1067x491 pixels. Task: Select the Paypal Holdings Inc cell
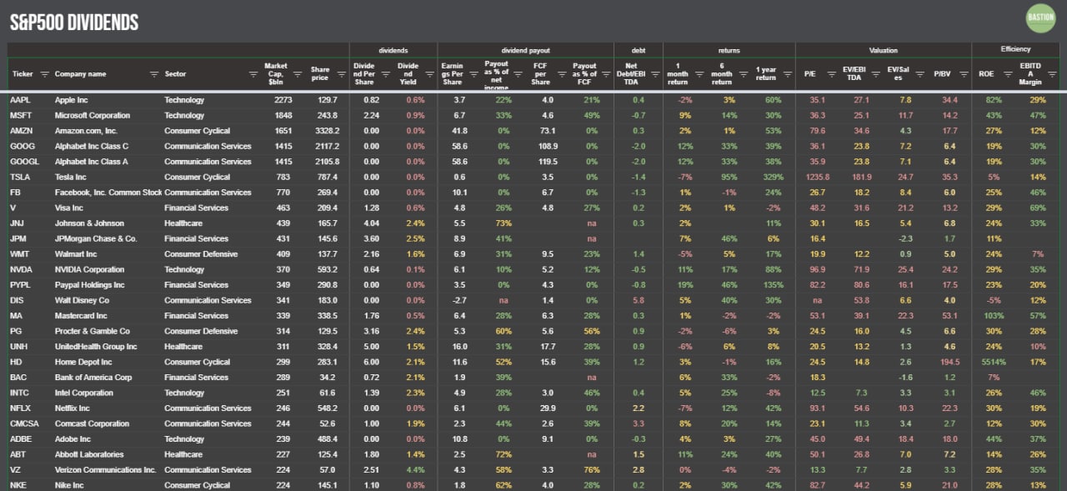pyautogui.click(x=88, y=285)
